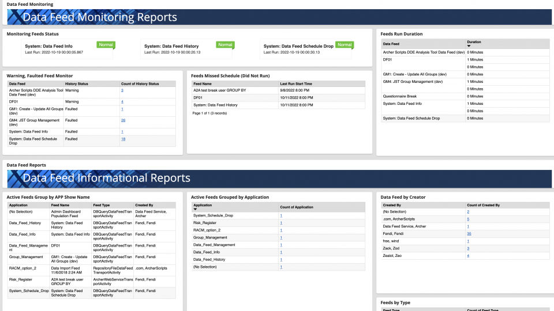Click Data Feed header in Feeds Run Duration table

(x=391, y=44)
